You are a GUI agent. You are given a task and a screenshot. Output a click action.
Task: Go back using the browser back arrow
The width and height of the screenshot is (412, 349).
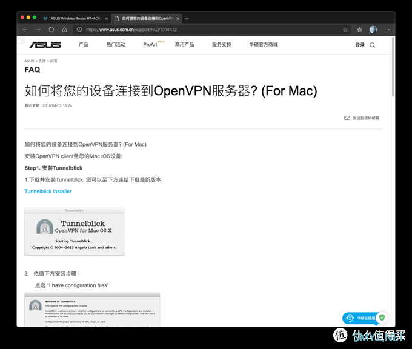[x=25, y=30]
